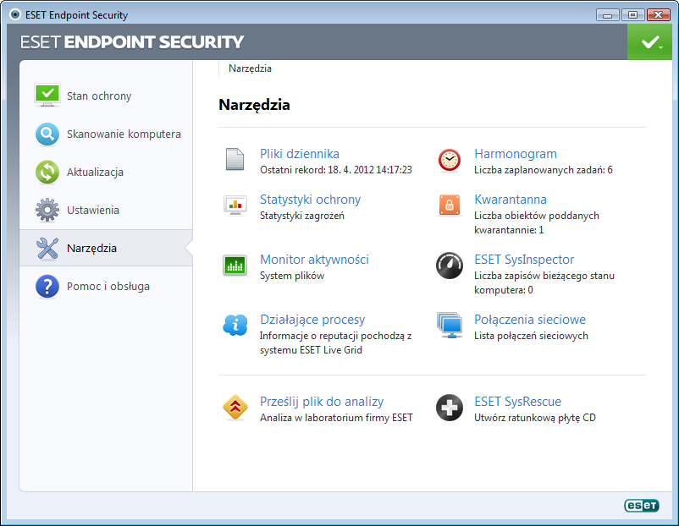This screenshot has width=679, height=526.
Task: Open Harmonogram link
Action: click(516, 154)
